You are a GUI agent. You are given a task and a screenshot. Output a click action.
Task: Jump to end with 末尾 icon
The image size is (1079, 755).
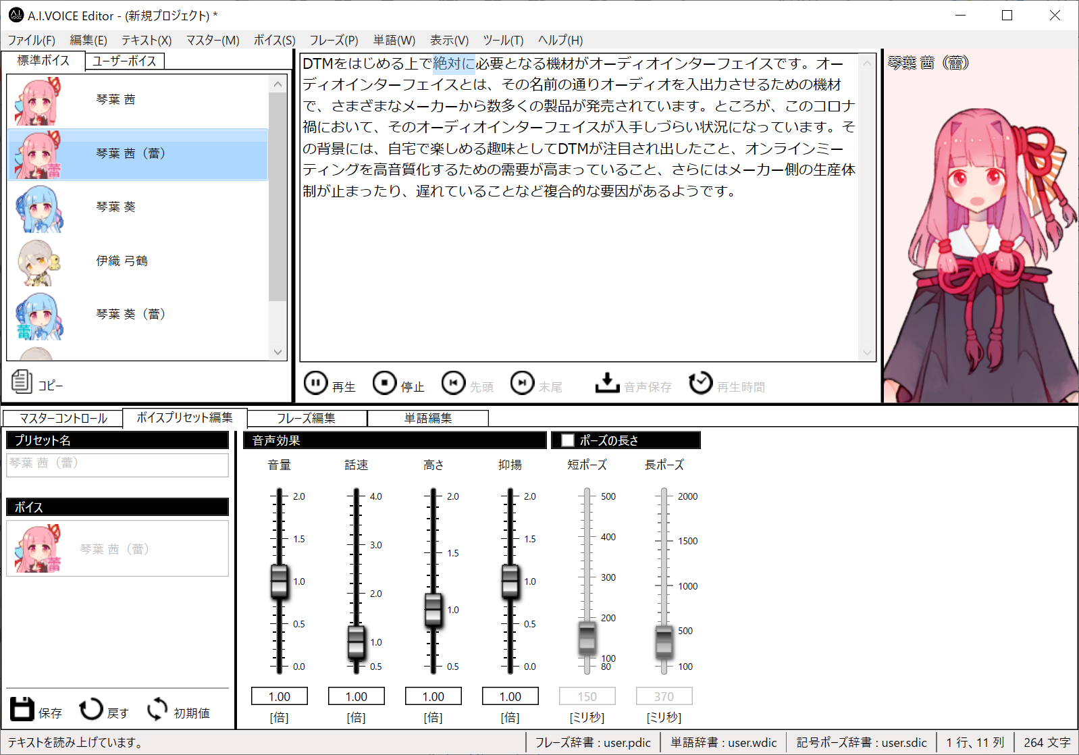[x=522, y=383]
